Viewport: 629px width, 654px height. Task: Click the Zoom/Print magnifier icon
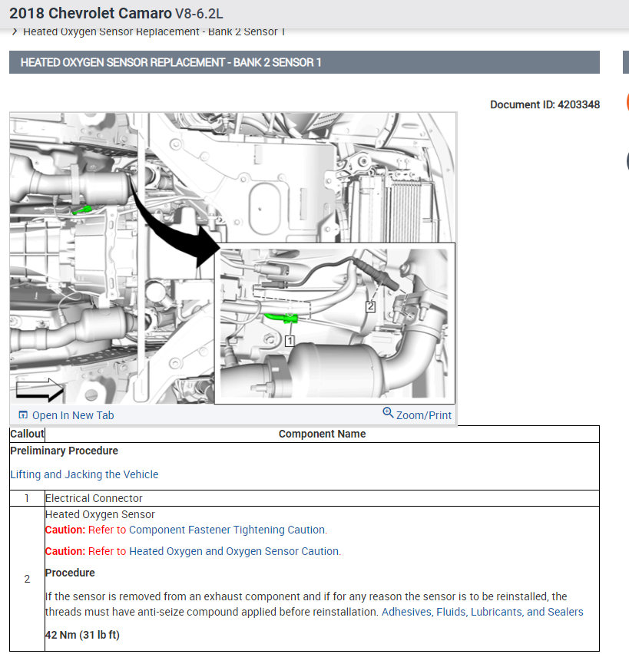point(388,412)
